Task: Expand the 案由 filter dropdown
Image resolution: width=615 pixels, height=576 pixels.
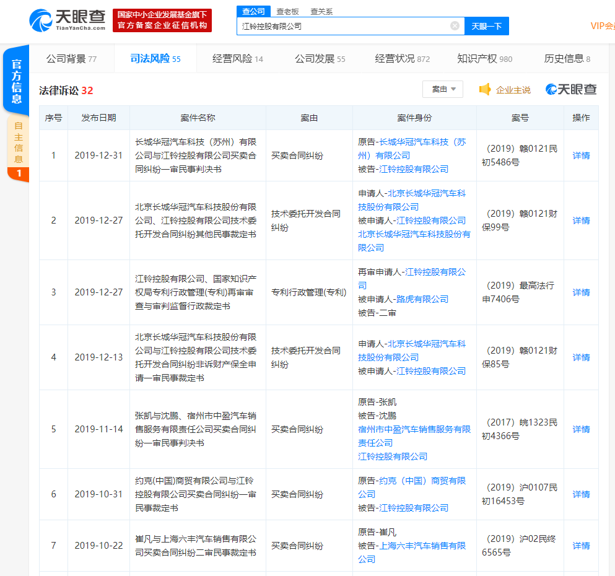Action: coord(442,89)
